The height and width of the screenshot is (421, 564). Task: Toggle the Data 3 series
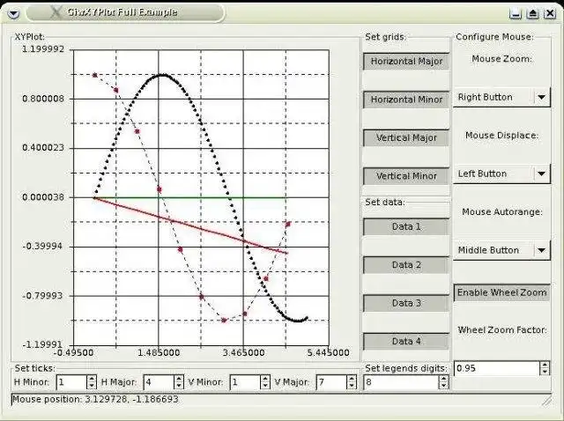406,303
